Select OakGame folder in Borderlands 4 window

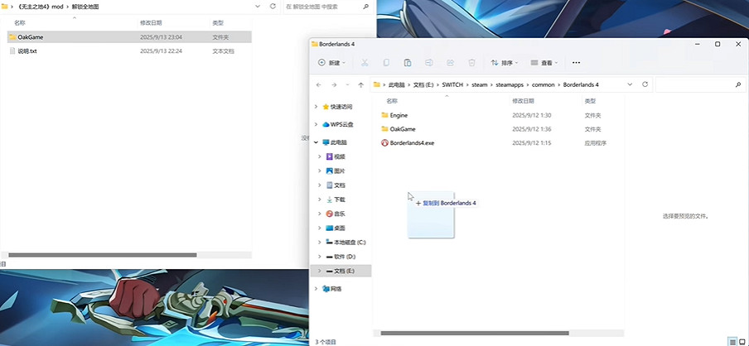pyautogui.click(x=399, y=129)
